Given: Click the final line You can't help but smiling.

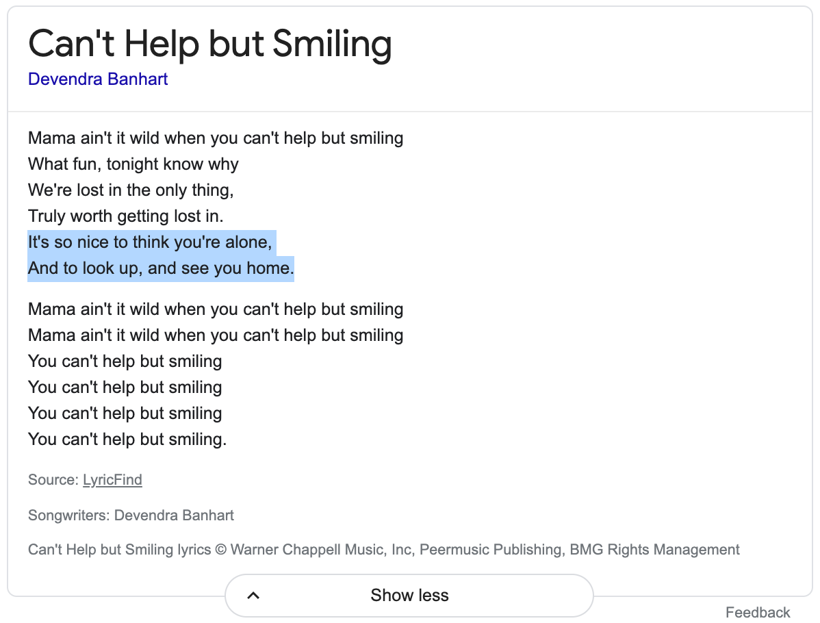Looking at the screenshot, I should click(x=127, y=440).
